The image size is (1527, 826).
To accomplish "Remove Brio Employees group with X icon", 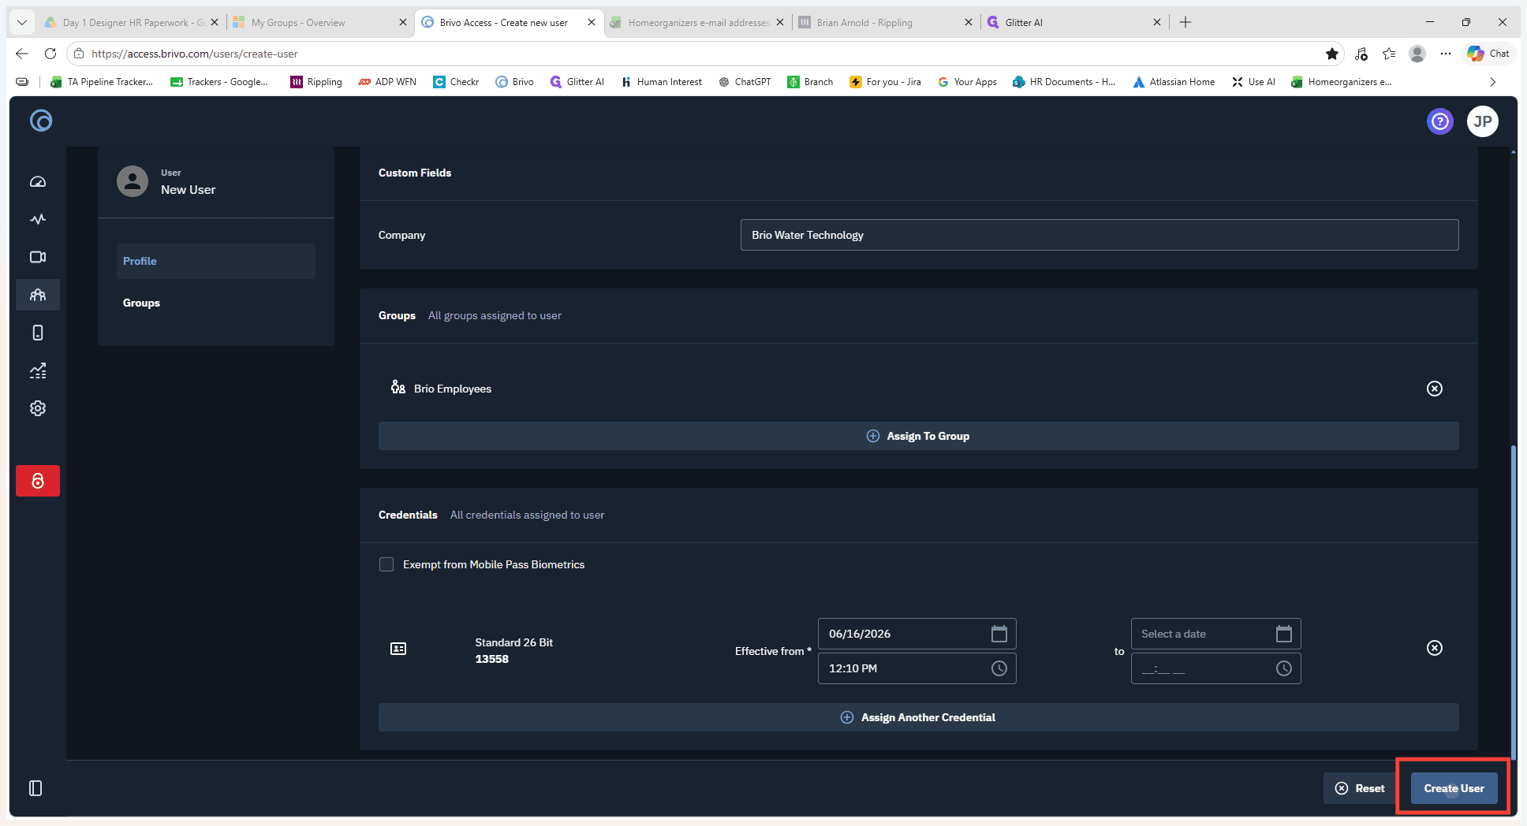I will click(1435, 389).
